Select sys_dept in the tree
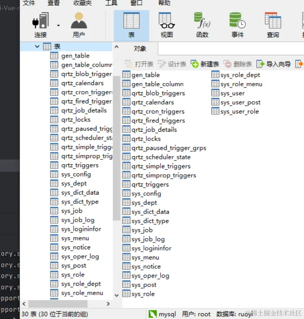This screenshot has height=319, width=304. 74,184
